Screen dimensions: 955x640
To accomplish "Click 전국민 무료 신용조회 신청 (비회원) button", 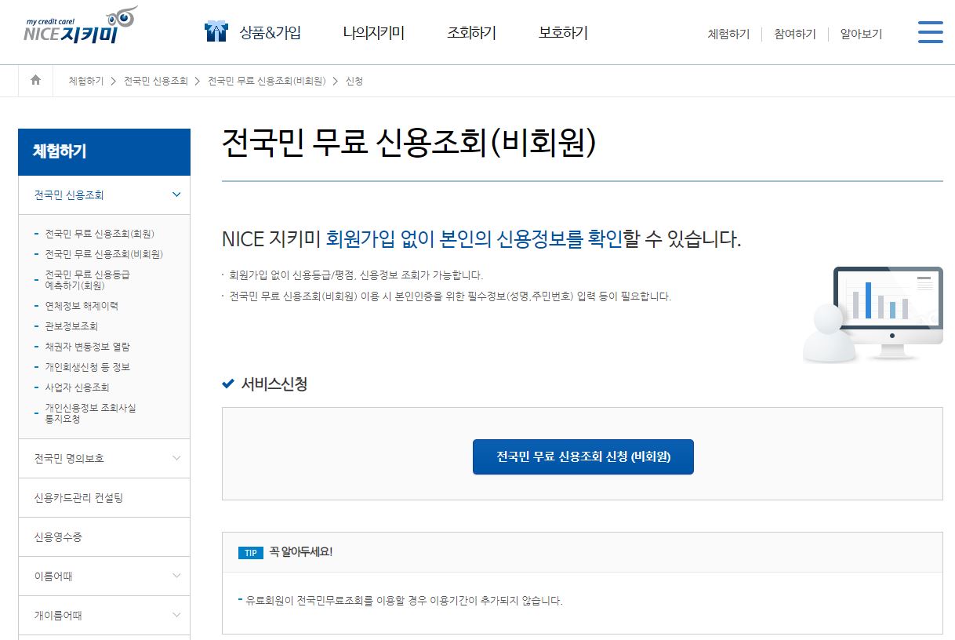I will click(583, 456).
